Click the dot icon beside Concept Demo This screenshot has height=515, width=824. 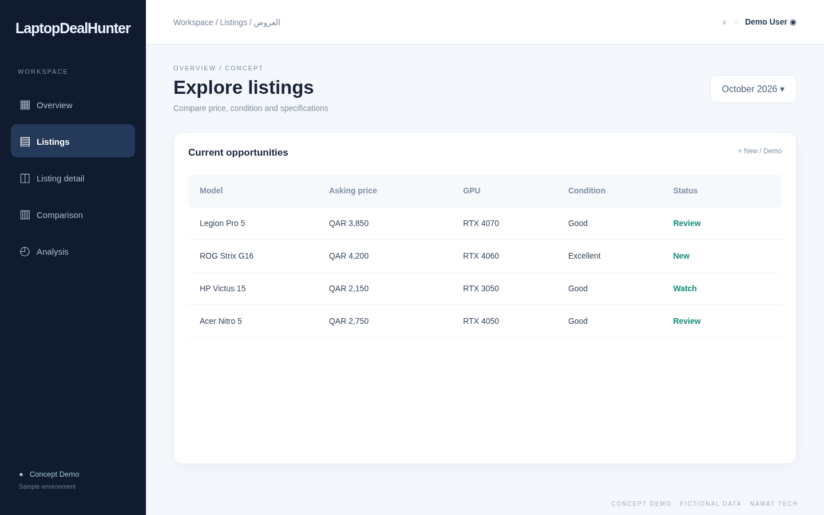(21, 474)
